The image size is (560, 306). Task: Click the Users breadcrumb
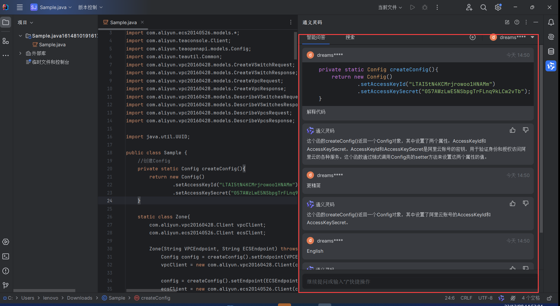(x=28, y=298)
